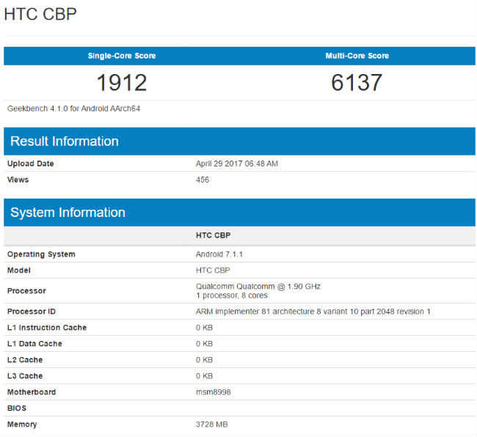Select the Multi-Core Score header

pyautogui.click(x=357, y=56)
